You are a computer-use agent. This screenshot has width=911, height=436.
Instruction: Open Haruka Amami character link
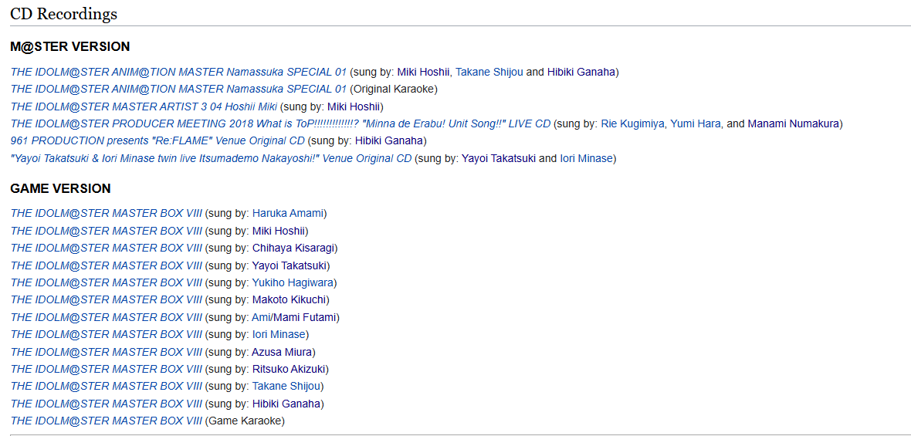pyautogui.click(x=288, y=213)
